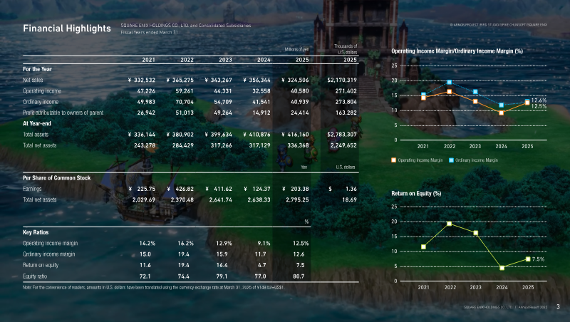Click the orange Operating Income Margin legend marker

tap(394, 160)
